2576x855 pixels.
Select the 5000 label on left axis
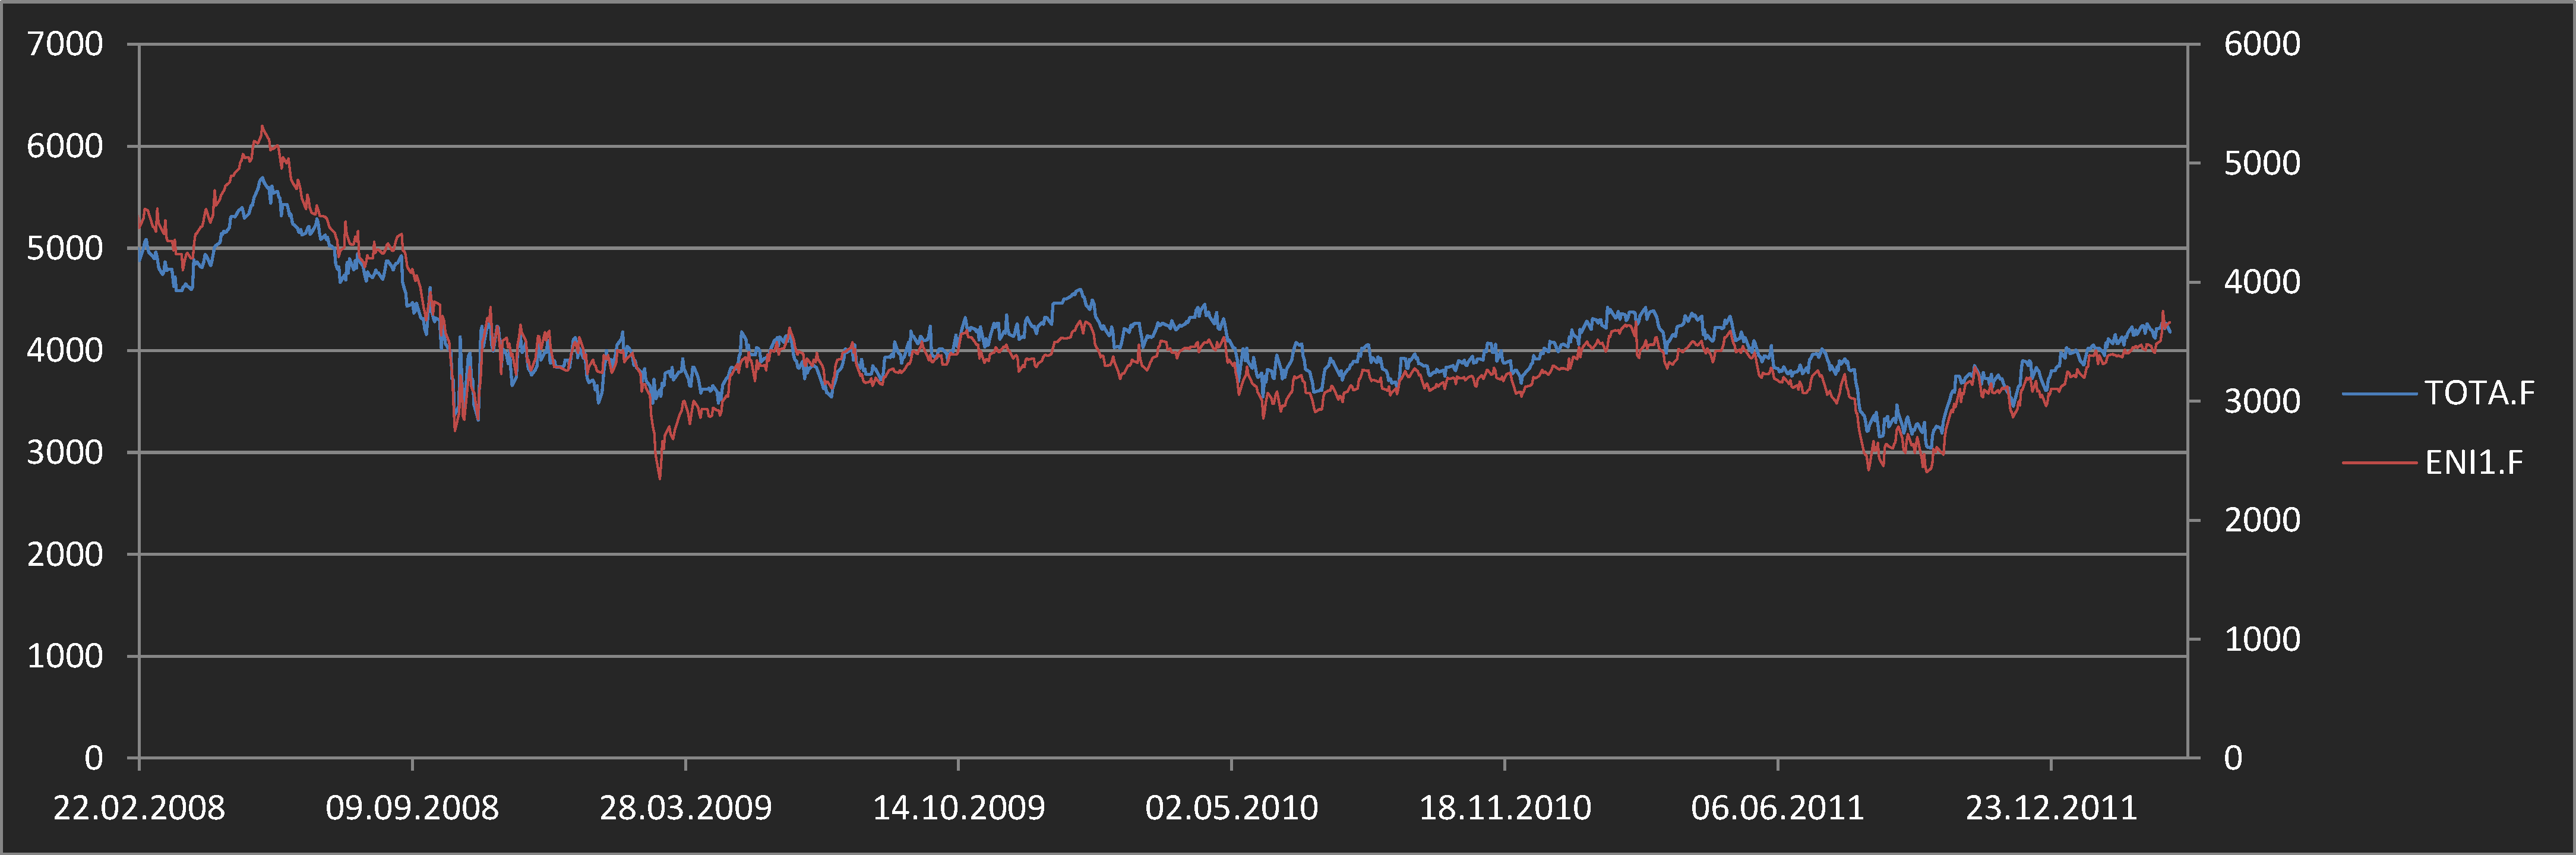tap(65, 248)
